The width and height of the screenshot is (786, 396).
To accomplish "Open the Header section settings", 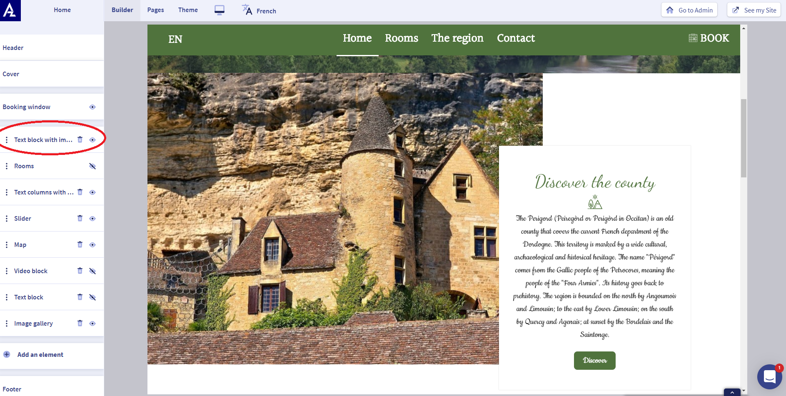I will pos(52,48).
